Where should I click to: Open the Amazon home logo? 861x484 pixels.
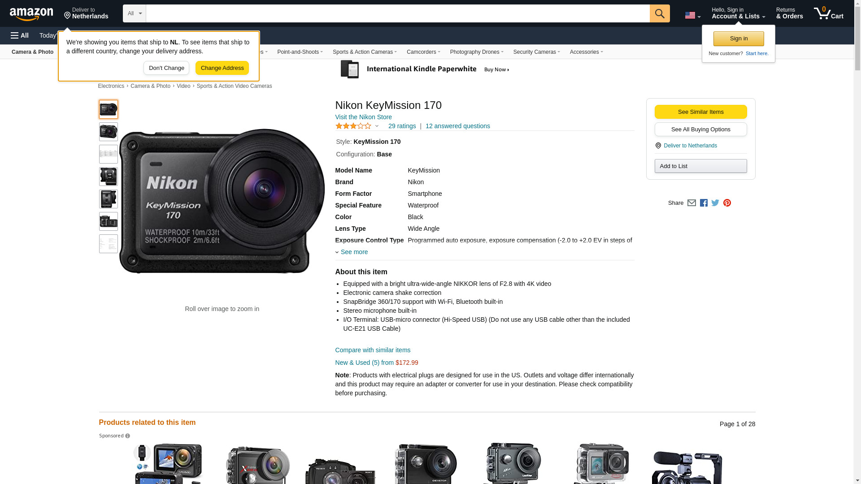pyautogui.click(x=31, y=14)
